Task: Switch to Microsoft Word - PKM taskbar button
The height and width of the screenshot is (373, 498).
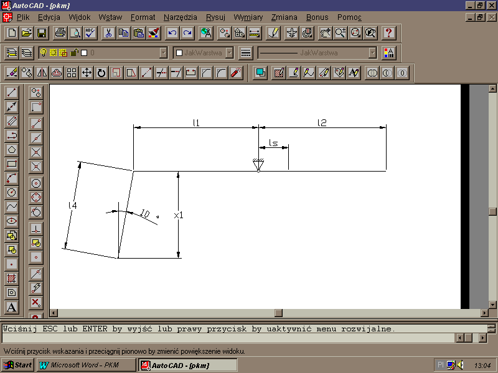Action: click(86, 365)
